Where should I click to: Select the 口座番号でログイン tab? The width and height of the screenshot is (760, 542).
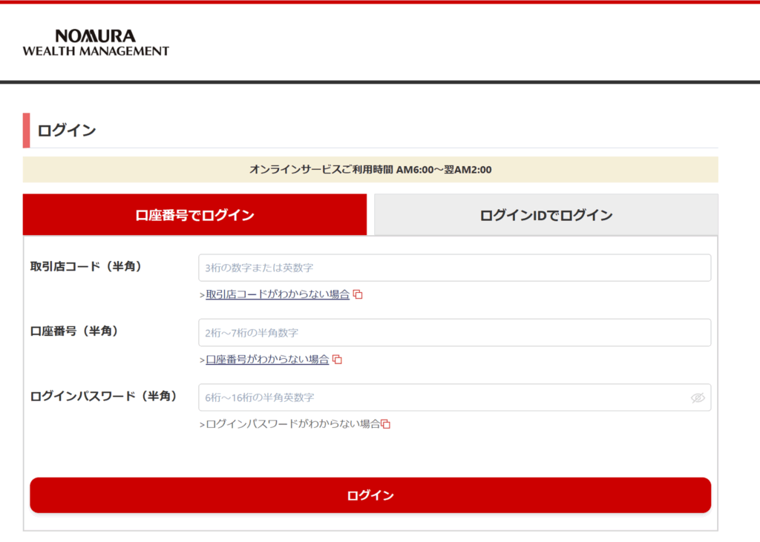point(194,216)
